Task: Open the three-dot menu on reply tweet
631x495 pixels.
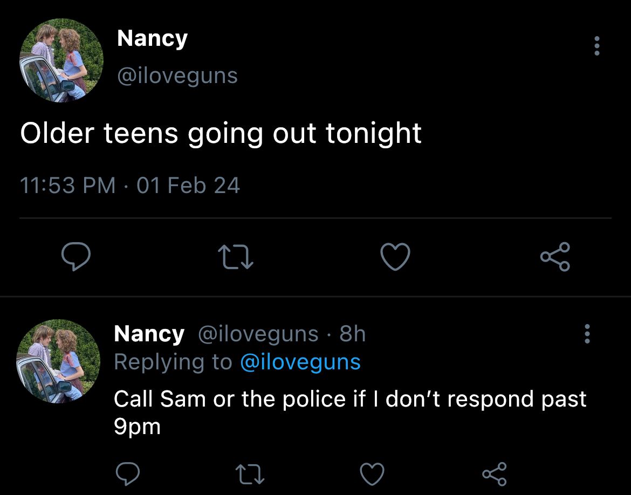Action: pyautogui.click(x=587, y=334)
